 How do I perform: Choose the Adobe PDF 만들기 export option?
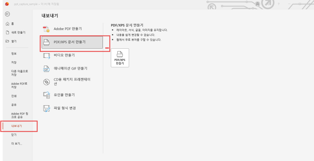click(72, 29)
